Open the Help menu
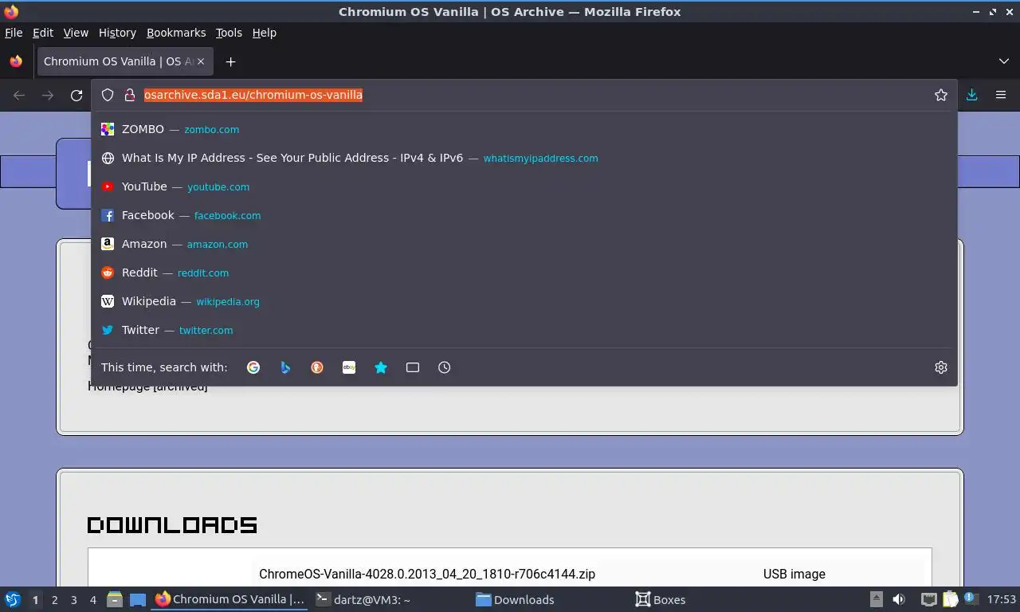Viewport: 1020px width, 612px height. 265,33
